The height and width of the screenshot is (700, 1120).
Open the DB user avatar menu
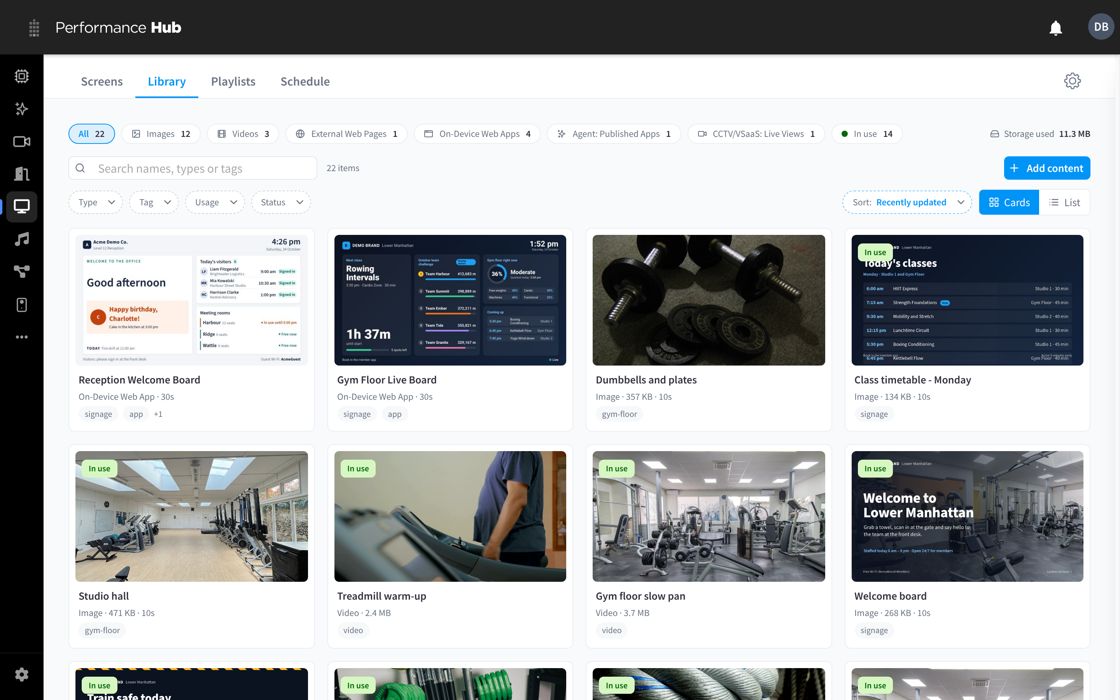tap(1101, 27)
